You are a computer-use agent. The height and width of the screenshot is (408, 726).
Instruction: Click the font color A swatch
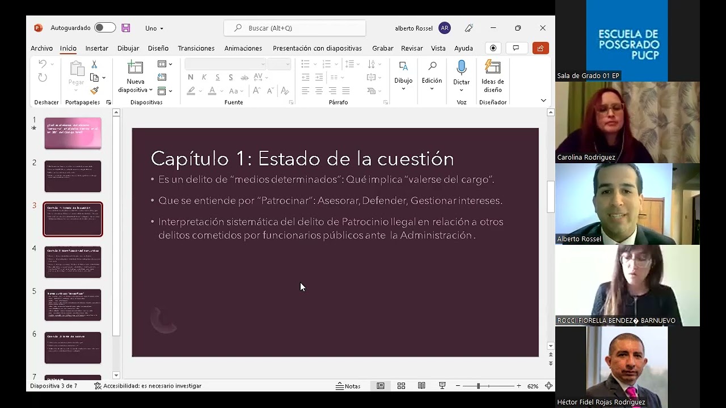[x=212, y=91]
